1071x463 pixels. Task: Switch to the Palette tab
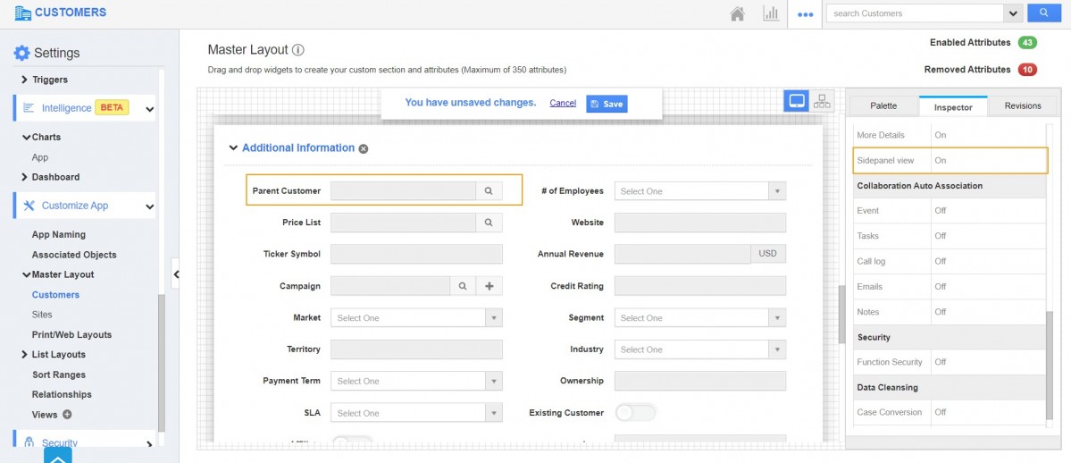[x=883, y=105]
